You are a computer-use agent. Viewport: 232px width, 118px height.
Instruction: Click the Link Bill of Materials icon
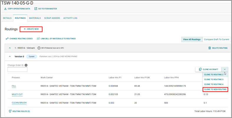coord(38,39)
